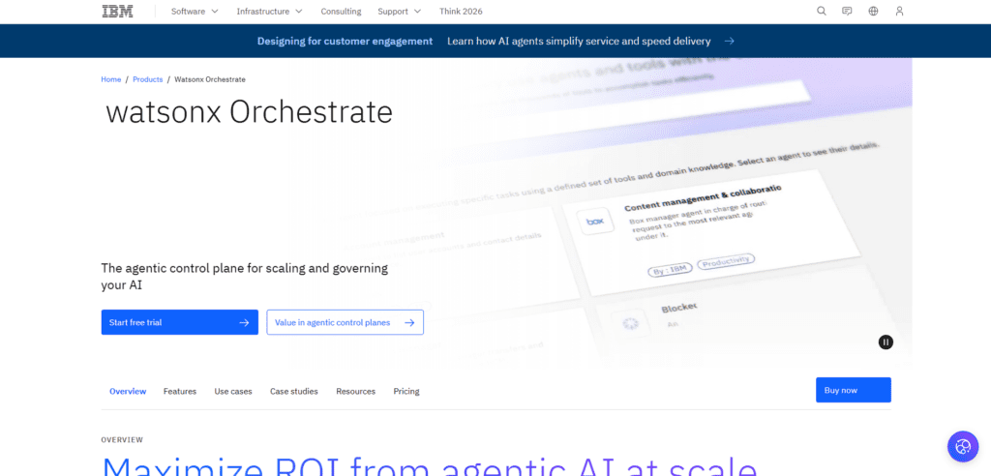The height and width of the screenshot is (476, 991).
Task: Click the watsonx Orchestrate page heading
Action: tap(250, 112)
